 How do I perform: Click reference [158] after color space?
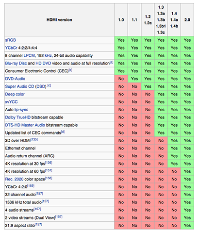pyautogui.click(x=49, y=178)
